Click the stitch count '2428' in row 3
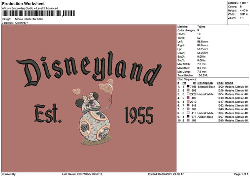Viewport: 250px width, 177px height. pyautogui.click(x=193, y=94)
